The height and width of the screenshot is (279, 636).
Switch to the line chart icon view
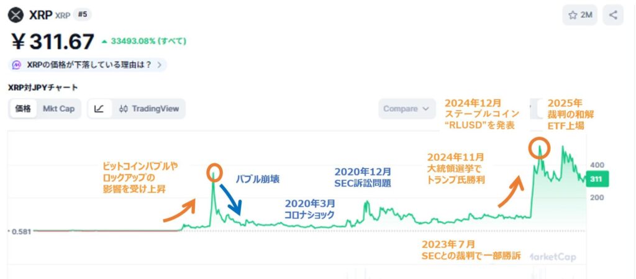99,109
